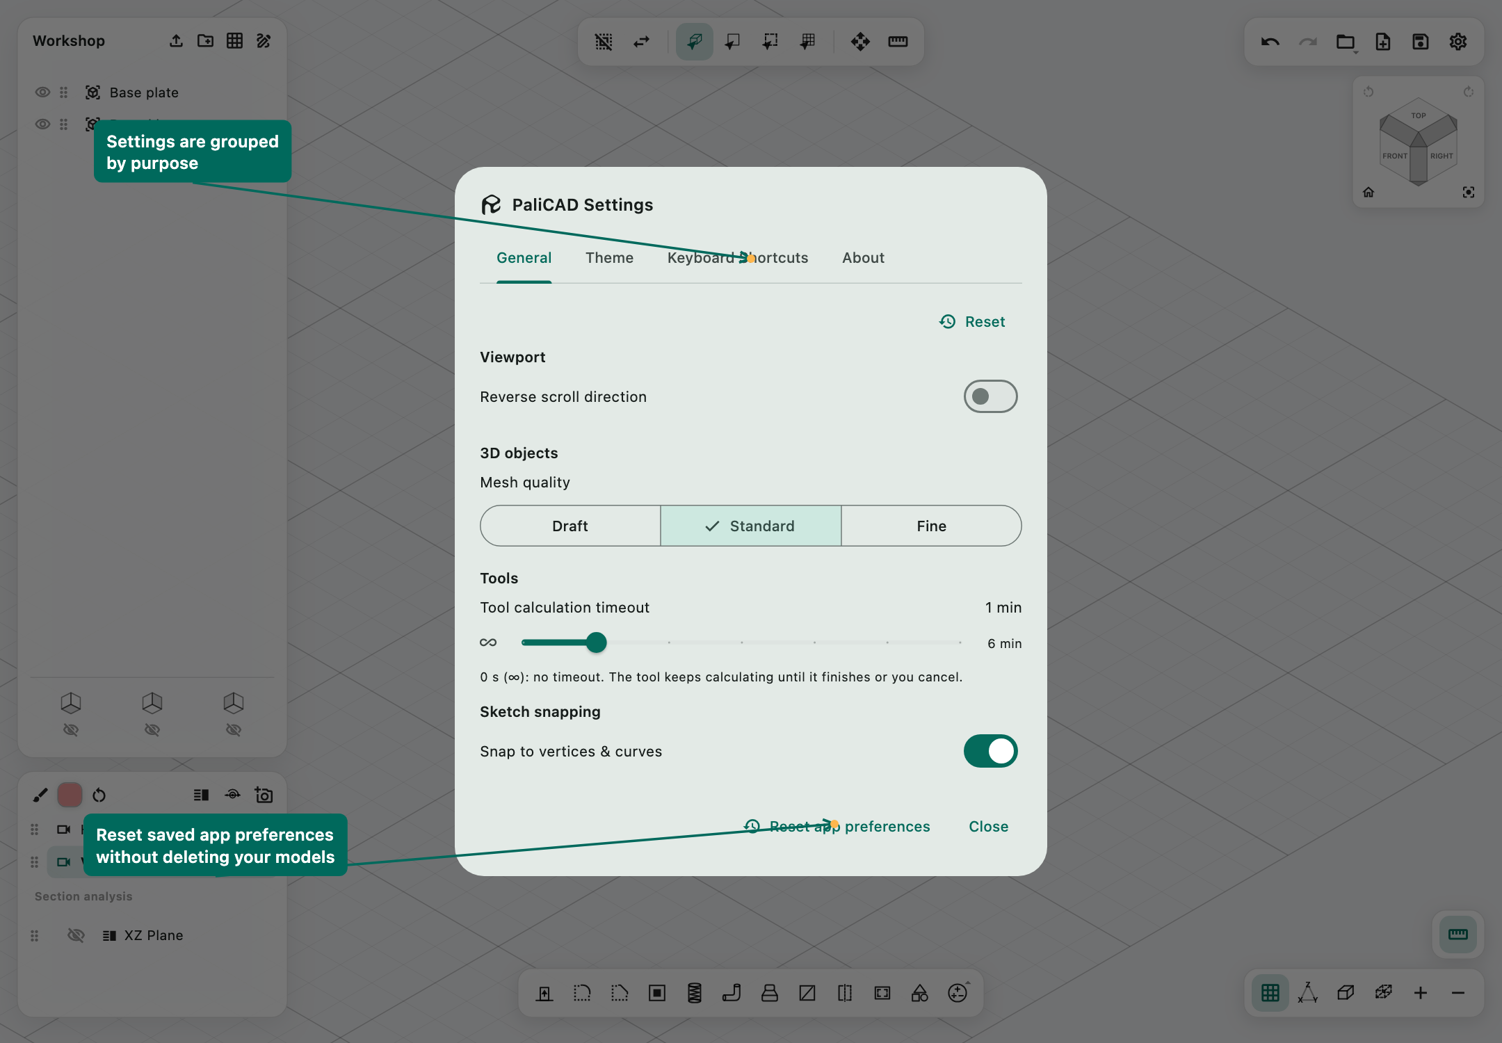The image size is (1502, 1043).
Task: Select the Base plate item
Action: [144, 92]
